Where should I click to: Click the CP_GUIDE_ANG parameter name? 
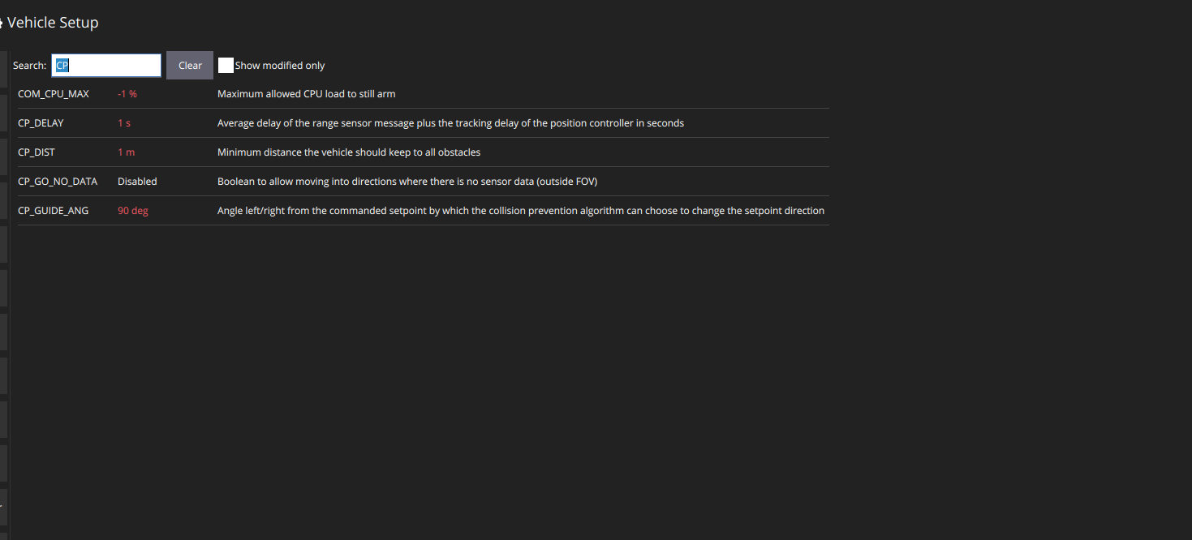[x=54, y=211]
